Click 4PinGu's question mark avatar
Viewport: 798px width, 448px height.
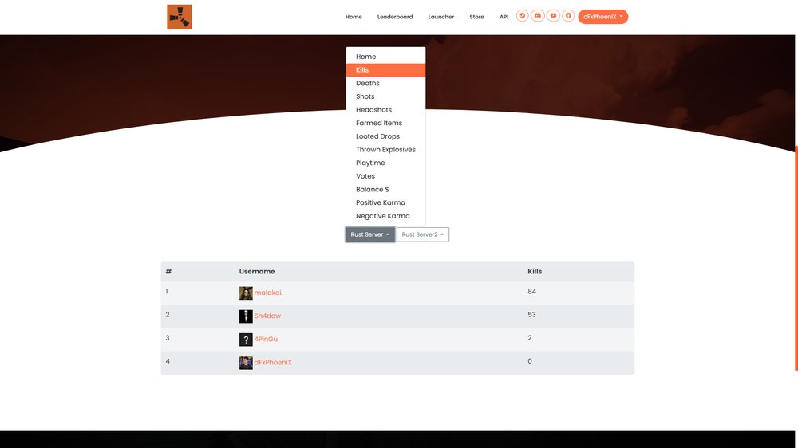[246, 340]
